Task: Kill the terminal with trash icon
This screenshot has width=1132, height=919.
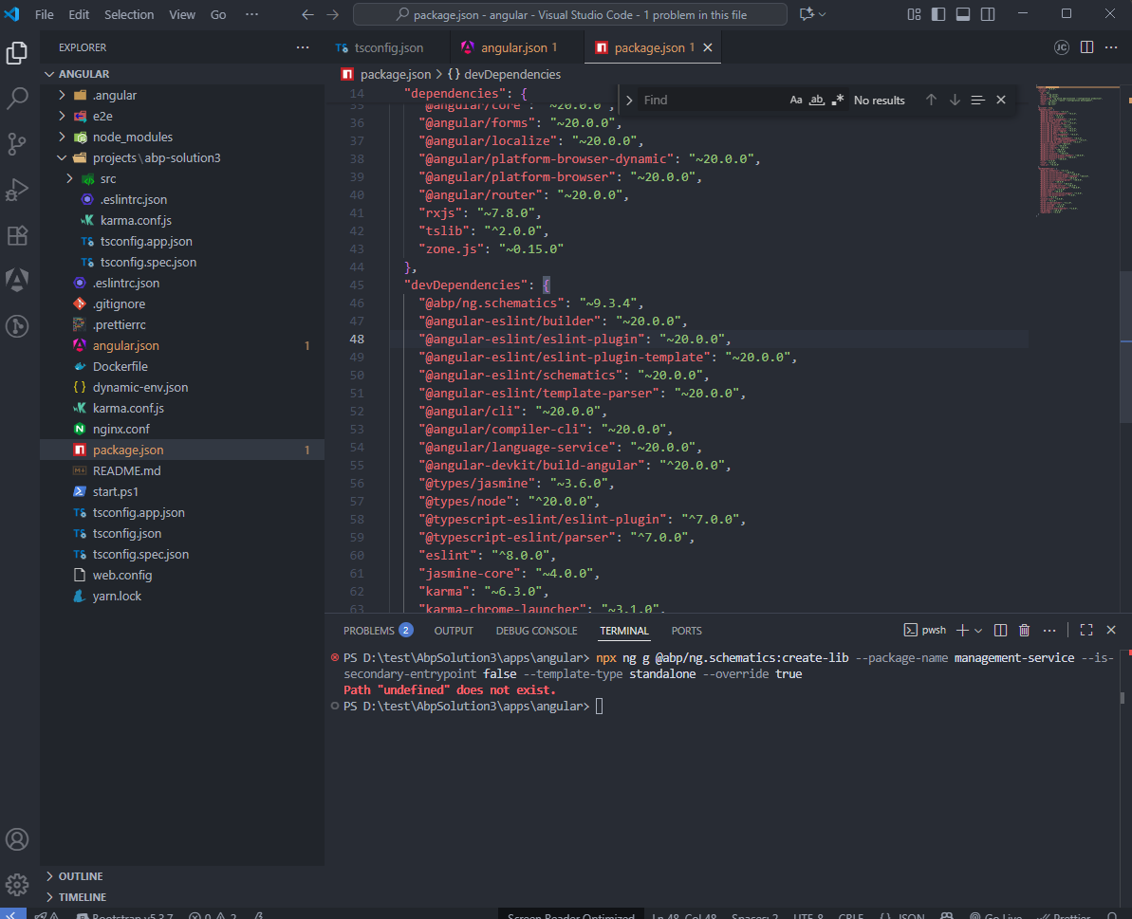Action: 1024,631
